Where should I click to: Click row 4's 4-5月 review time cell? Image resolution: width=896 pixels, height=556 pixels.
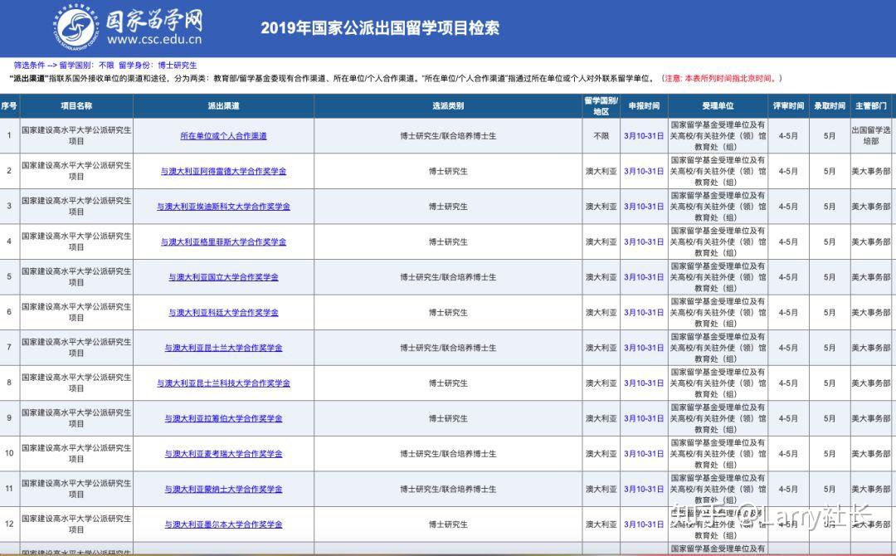[x=789, y=242]
